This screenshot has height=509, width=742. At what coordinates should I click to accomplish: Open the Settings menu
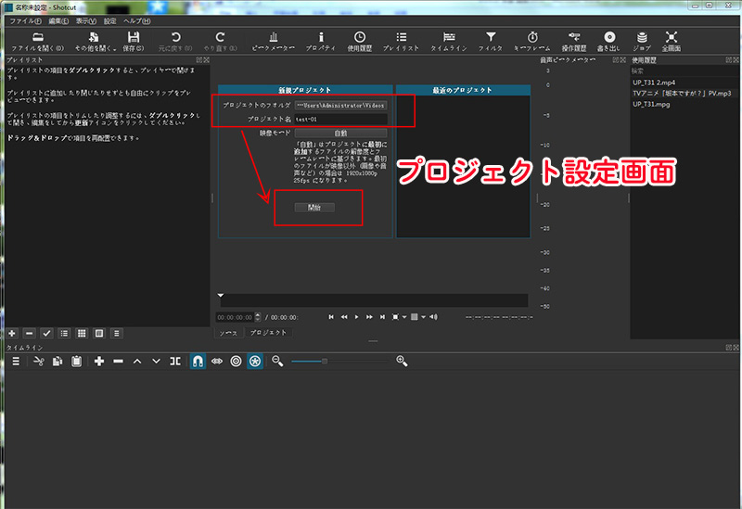click(x=109, y=21)
